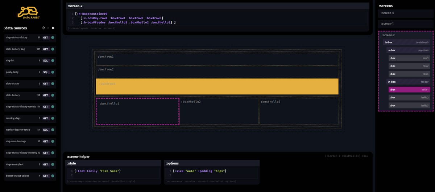
Task: Click the play icon in data-sources header
Action: [x=48, y=28]
